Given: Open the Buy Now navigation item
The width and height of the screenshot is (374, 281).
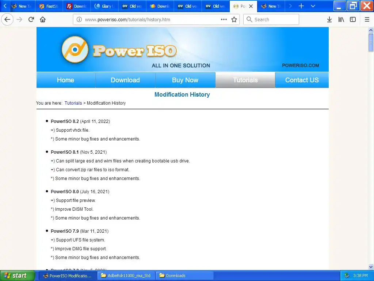Looking at the screenshot, I should [185, 80].
